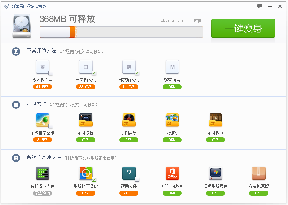Click the 740KB size badge

(x=129, y=193)
